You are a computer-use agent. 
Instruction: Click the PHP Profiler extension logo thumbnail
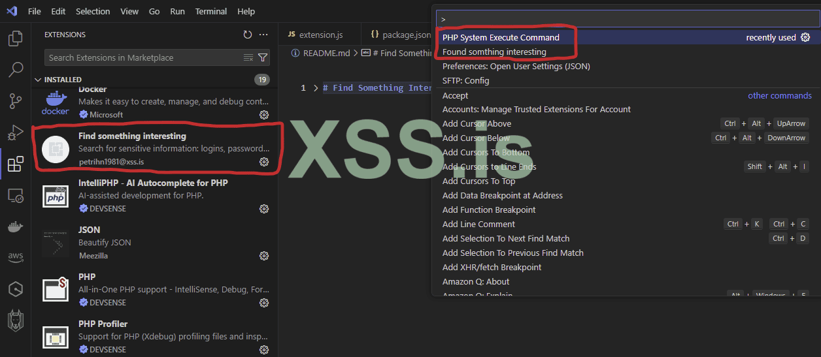click(56, 337)
